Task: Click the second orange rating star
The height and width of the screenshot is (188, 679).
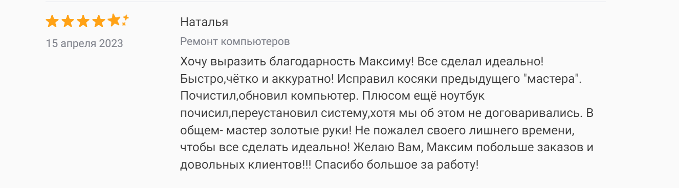Action: (68, 21)
